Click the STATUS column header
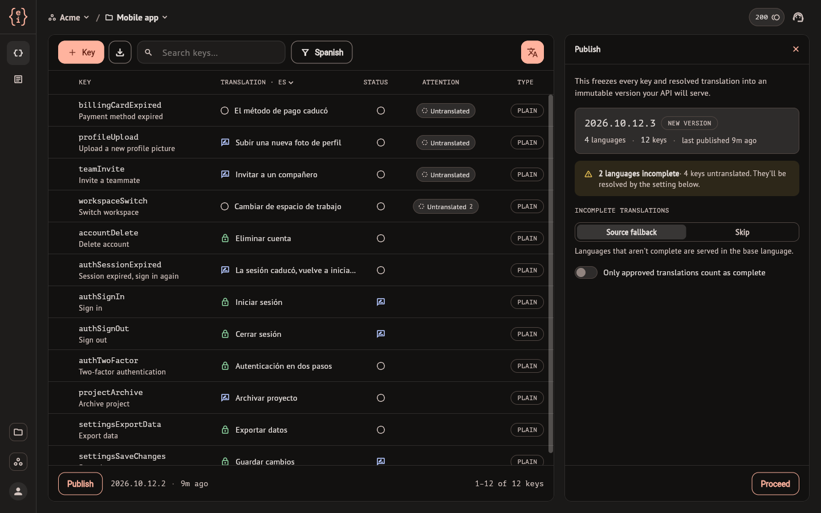 click(376, 82)
